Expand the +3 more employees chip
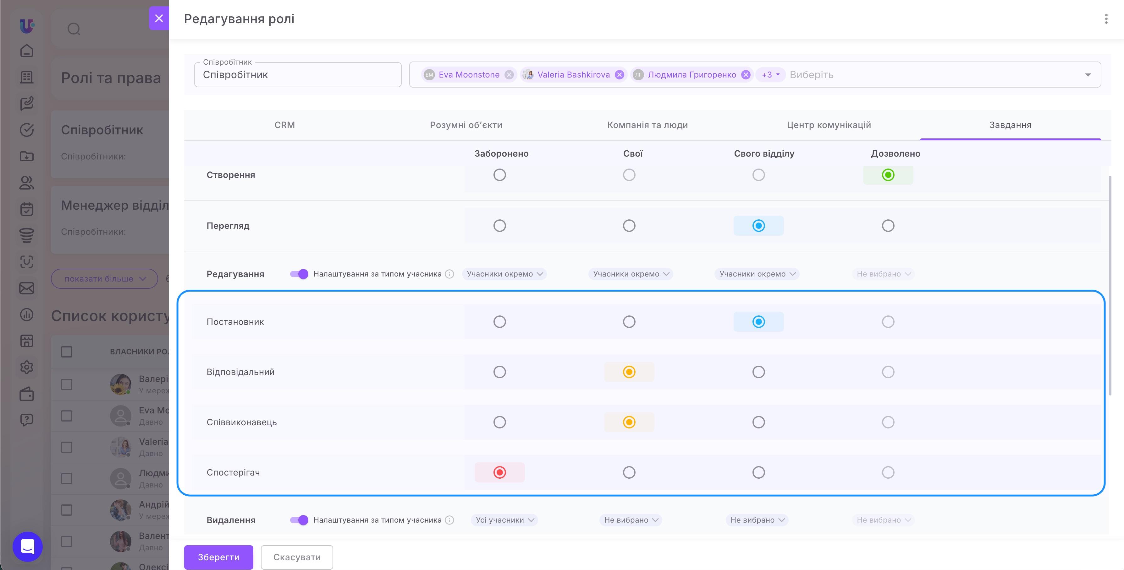This screenshot has height=570, width=1124. tap(771, 74)
